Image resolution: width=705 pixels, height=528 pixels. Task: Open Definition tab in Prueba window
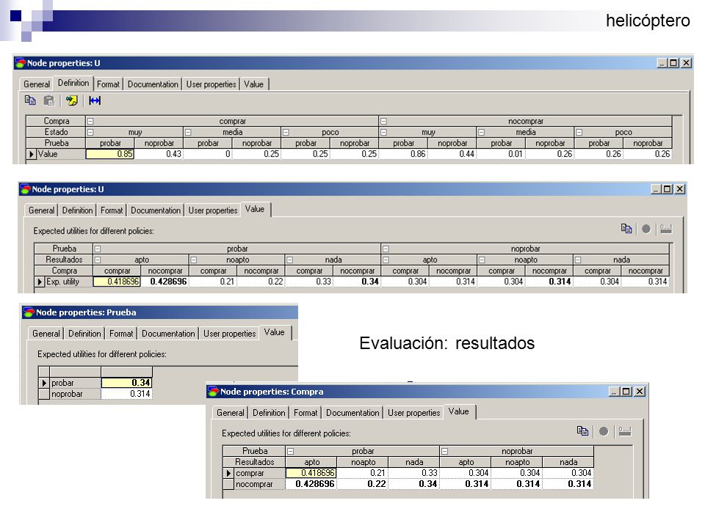[84, 333]
